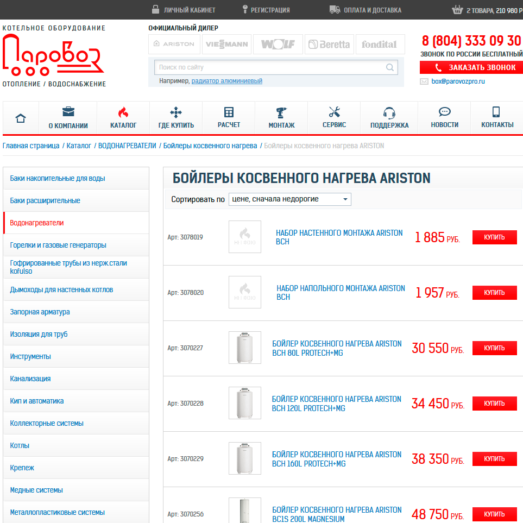Click the box@parovozpro.ru email link

(458, 81)
